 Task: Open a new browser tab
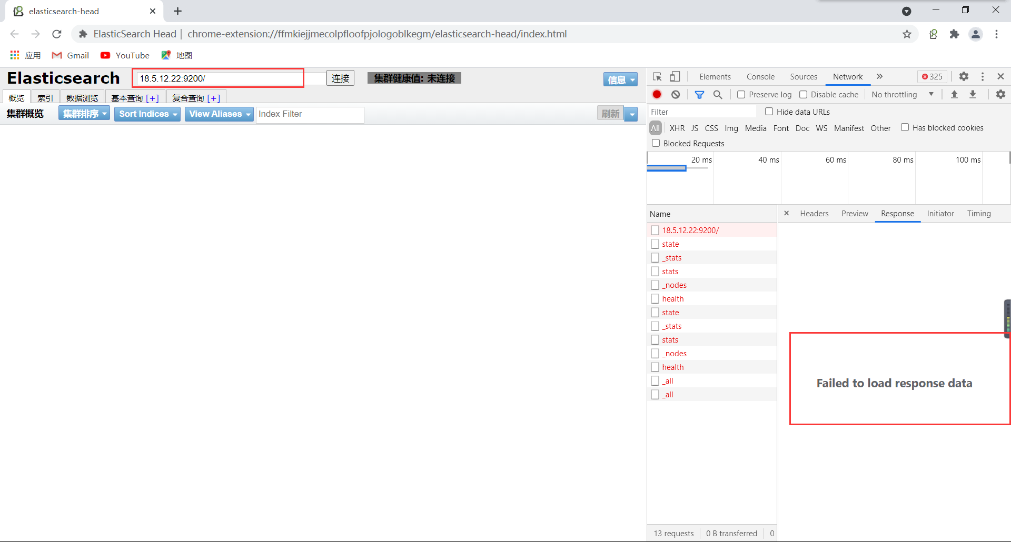pos(178,11)
